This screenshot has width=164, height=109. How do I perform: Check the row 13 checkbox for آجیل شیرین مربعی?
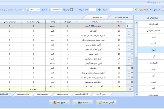coord(129,82)
